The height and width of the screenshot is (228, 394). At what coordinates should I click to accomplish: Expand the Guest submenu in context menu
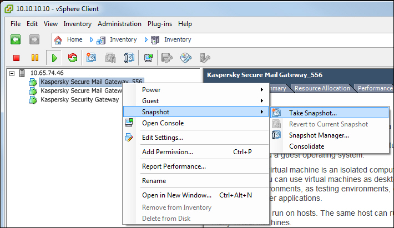click(x=150, y=101)
